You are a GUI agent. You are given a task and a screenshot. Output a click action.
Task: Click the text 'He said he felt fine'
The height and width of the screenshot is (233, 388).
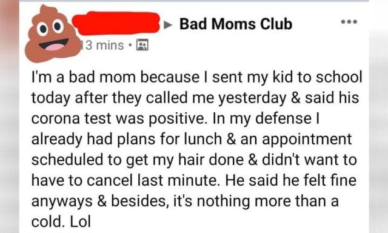tap(290, 180)
